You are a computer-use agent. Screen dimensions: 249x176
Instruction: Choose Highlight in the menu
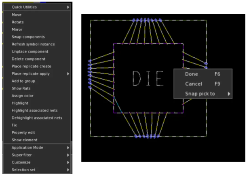pos(37,103)
